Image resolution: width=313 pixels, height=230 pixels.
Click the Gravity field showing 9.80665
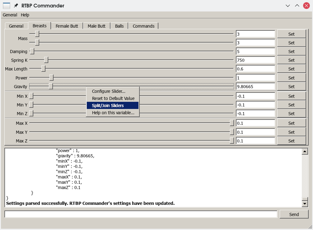(255, 87)
